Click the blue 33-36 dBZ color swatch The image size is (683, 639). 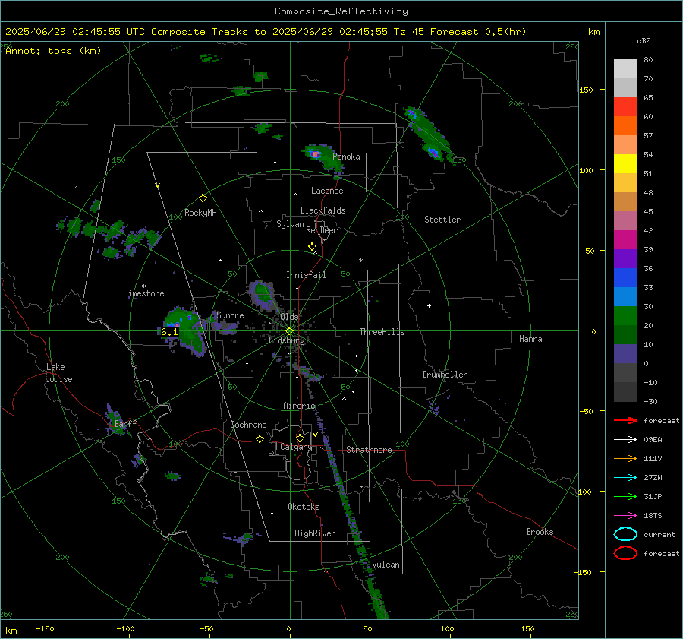[x=625, y=278]
